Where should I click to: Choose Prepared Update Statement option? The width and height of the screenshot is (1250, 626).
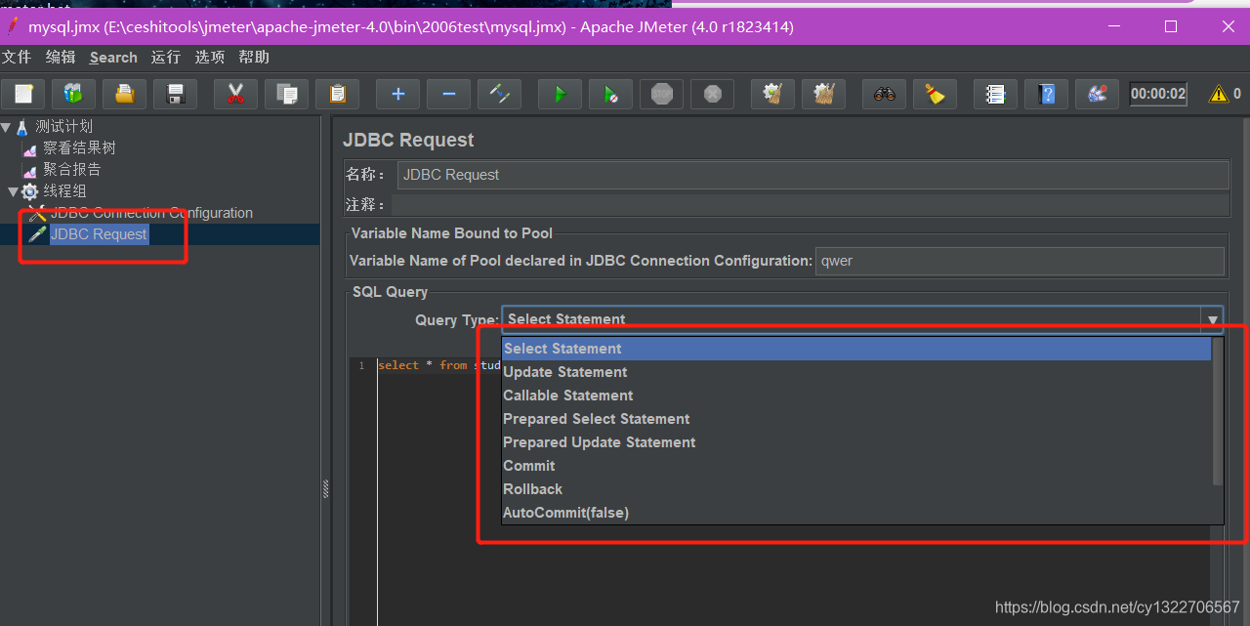point(856,442)
